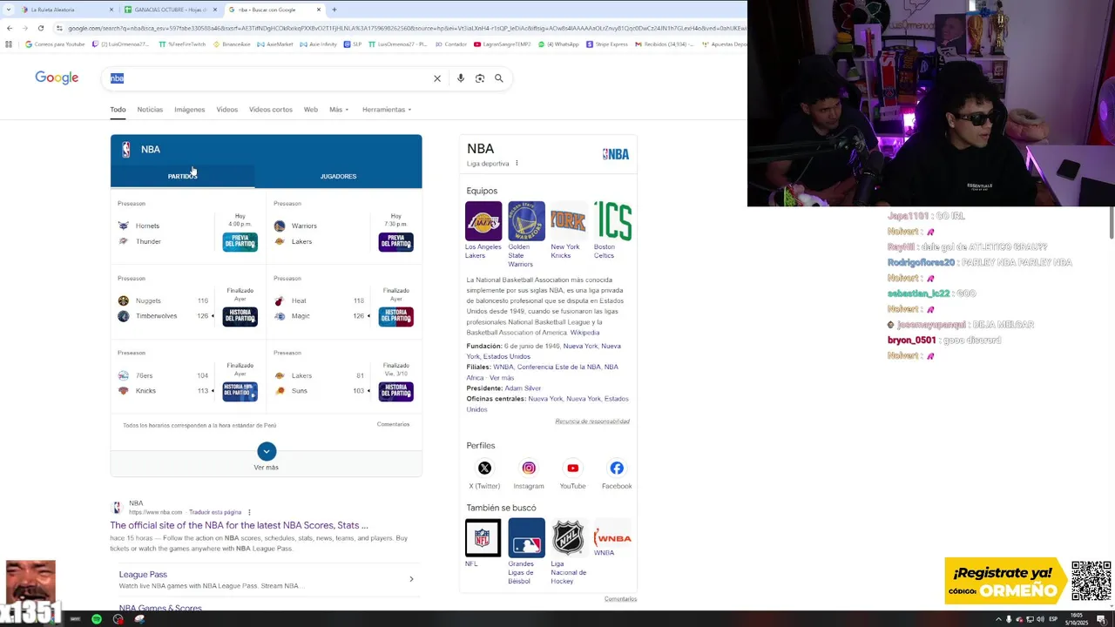Open the Hornets vs Thunder game preview

click(240, 242)
